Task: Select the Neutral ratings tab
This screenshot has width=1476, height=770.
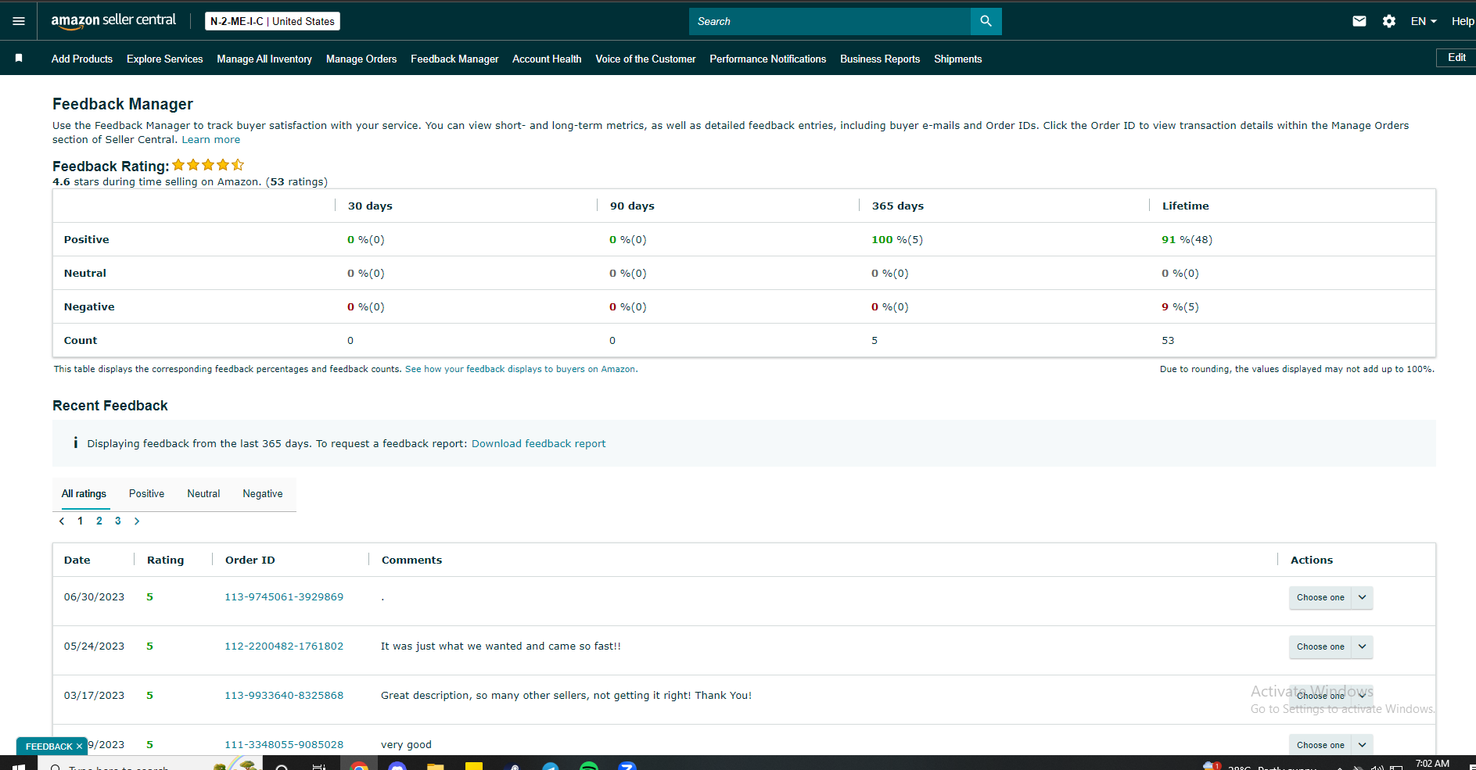Action: click(203, 493)
